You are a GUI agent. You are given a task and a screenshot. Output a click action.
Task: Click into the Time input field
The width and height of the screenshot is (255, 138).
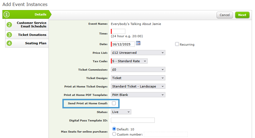pyautogui.click(x=118, y=32)
